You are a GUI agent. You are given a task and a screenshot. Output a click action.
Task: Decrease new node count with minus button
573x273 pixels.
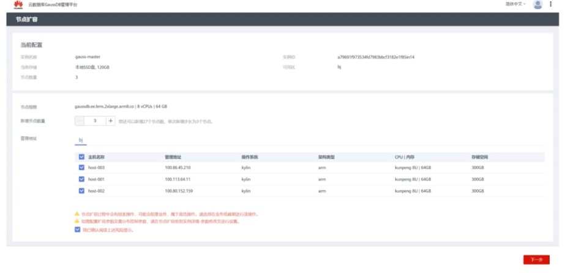click(x=80, y=121)
